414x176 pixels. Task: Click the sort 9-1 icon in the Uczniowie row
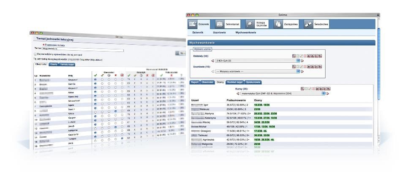320,67
